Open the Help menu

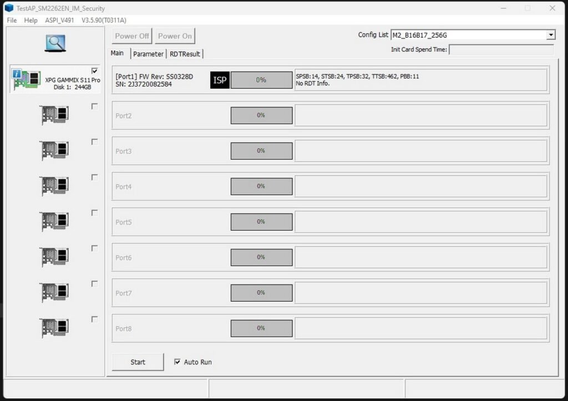(x=31, y=20)
